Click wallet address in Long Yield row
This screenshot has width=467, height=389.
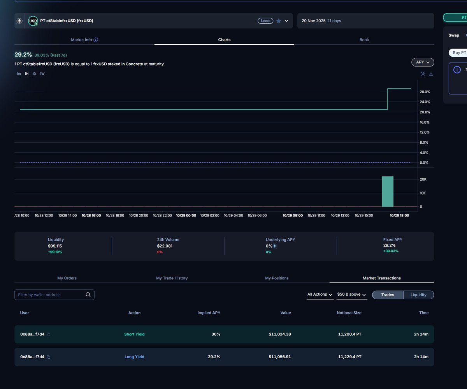pyautogui.click(x=32, y=357)
